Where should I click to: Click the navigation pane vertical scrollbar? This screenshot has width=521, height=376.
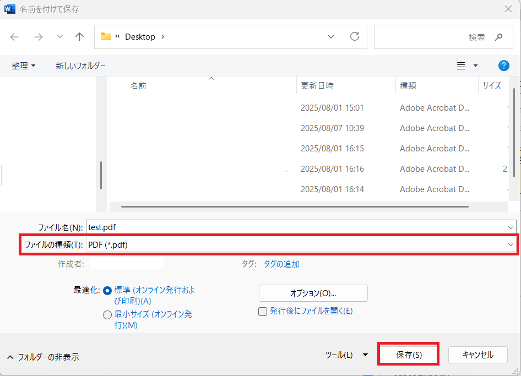(101, 175)
